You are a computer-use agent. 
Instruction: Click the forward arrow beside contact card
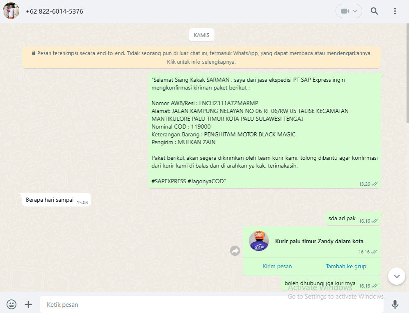tap(235, 251)
